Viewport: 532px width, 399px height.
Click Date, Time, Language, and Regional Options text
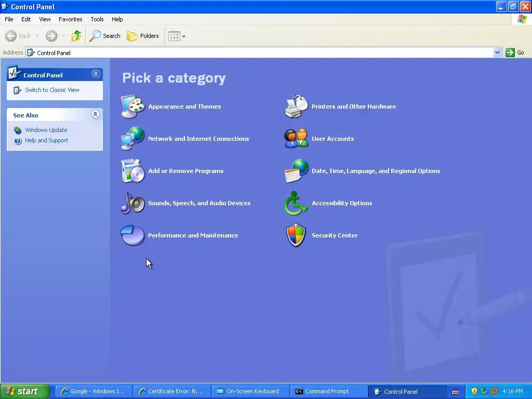[376, 170]
